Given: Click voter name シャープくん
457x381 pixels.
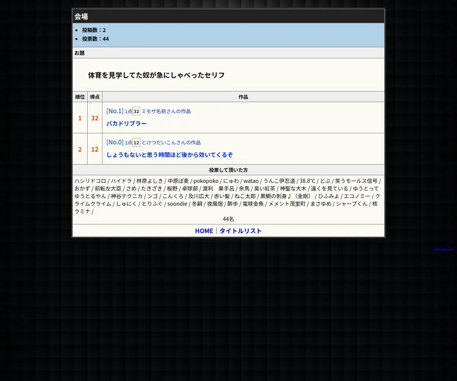Looking at the screenshot, I should coord(352,204).
